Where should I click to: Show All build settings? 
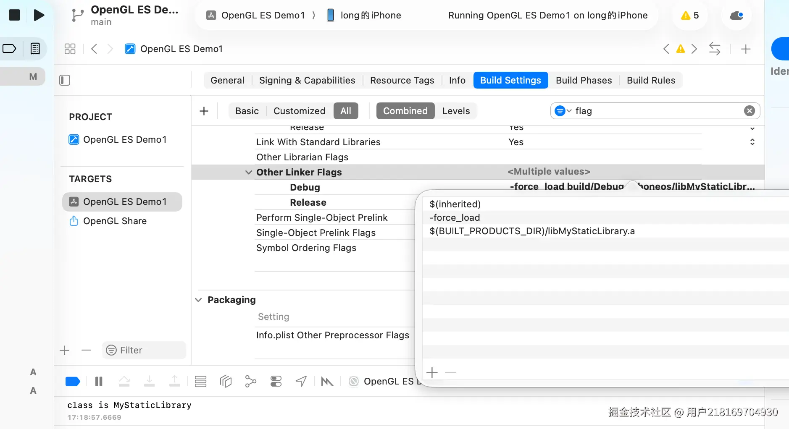click(x=346, y=111)
